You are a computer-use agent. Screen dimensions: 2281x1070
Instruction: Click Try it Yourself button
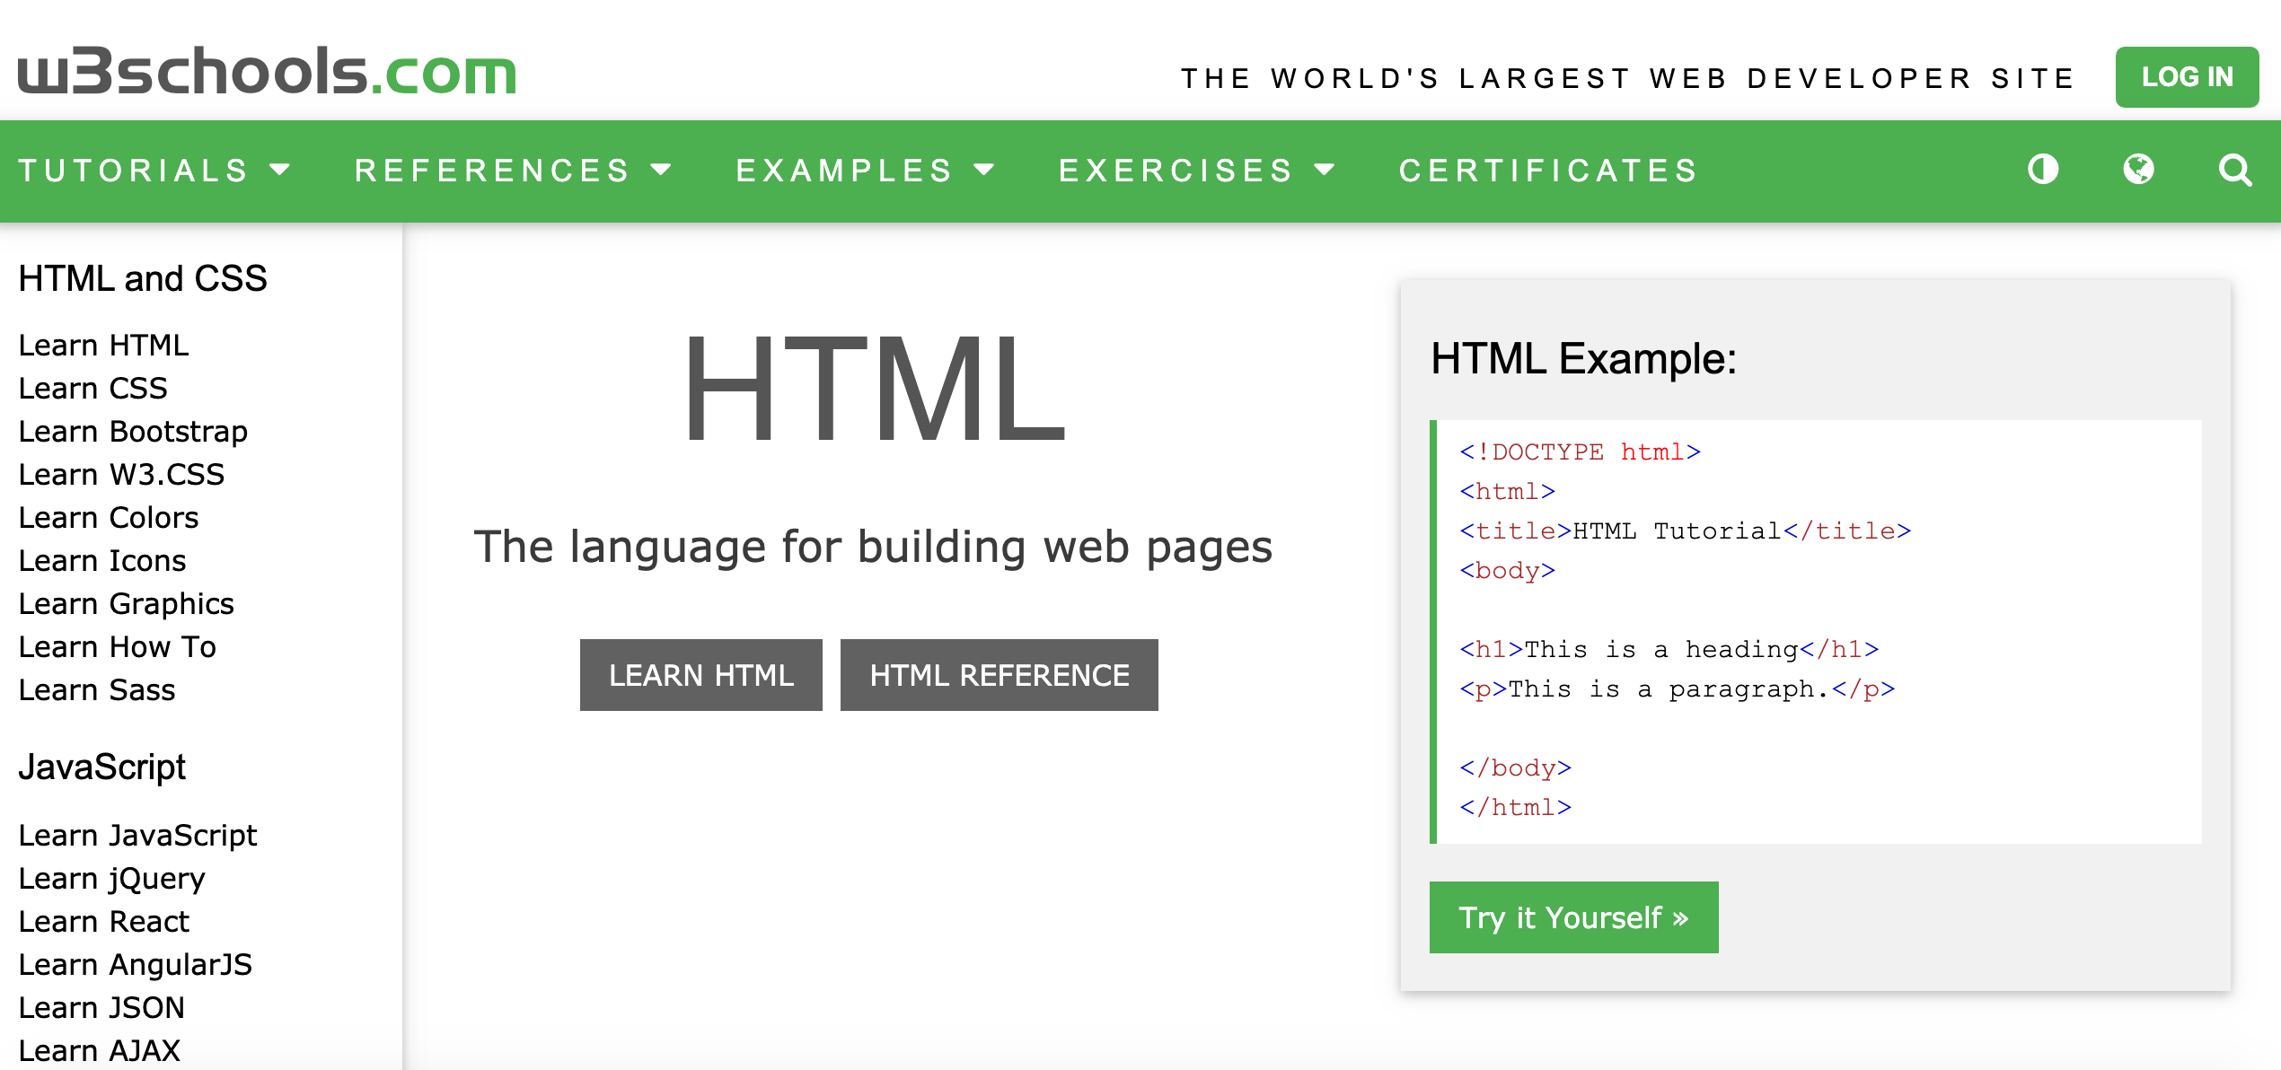(1573, 917)
